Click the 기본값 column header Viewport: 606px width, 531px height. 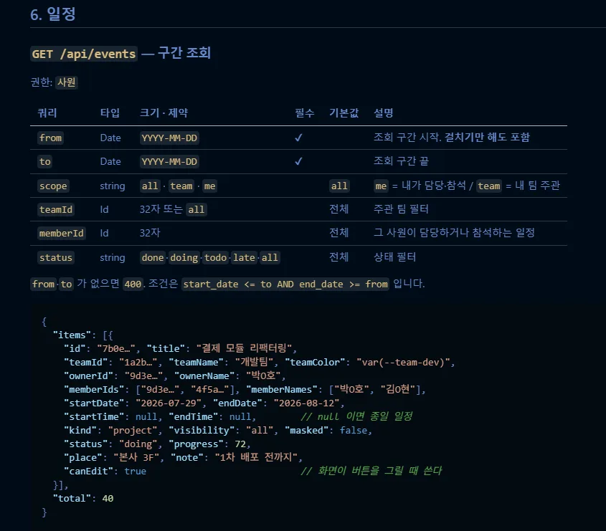344,113
